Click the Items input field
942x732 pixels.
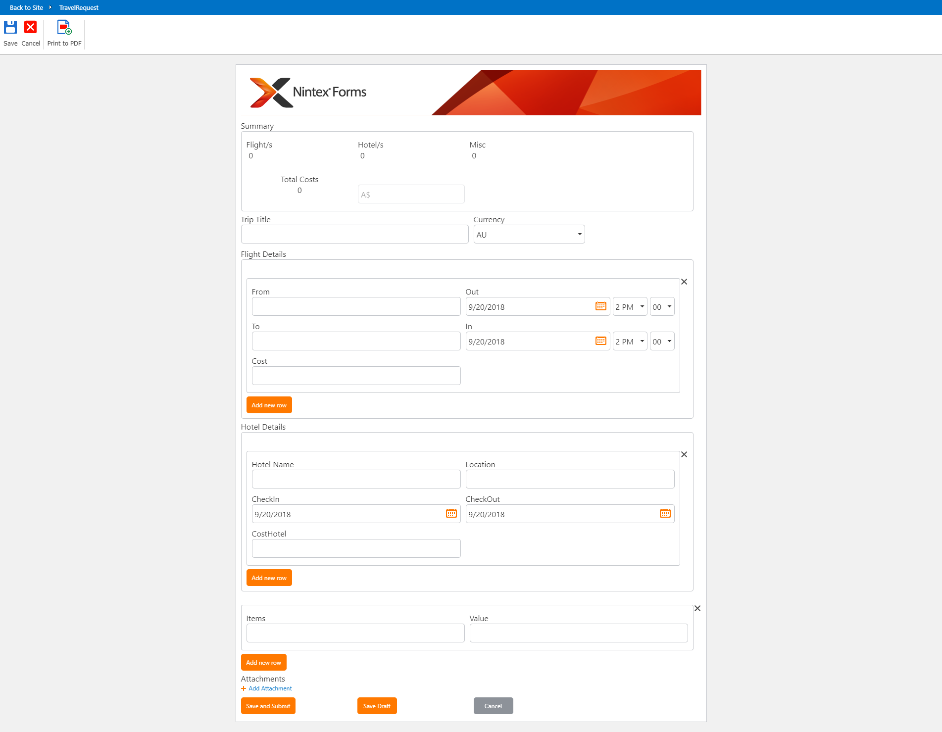tap(355, 633)
